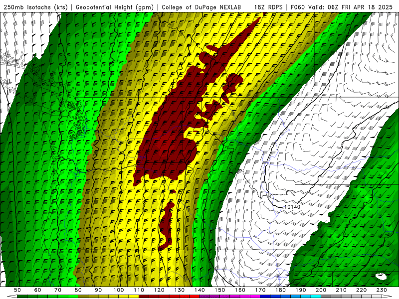This screenshot has height=299, width=399.
Task: Click the 150 label on the color scale
Action: (x=220, y=290)
